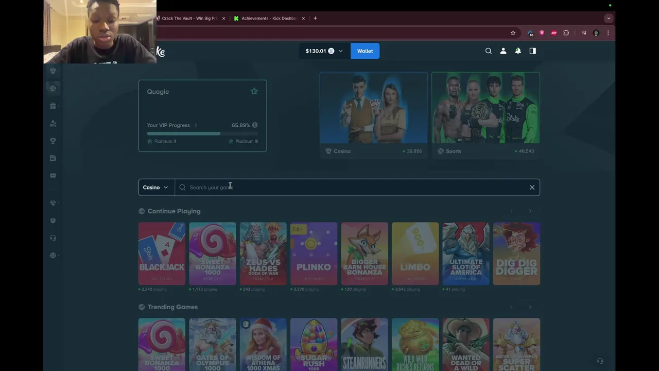Open the gift promotions sidebar icon
The height and width of the screenshot is (371, 659).
click(53, 106)
